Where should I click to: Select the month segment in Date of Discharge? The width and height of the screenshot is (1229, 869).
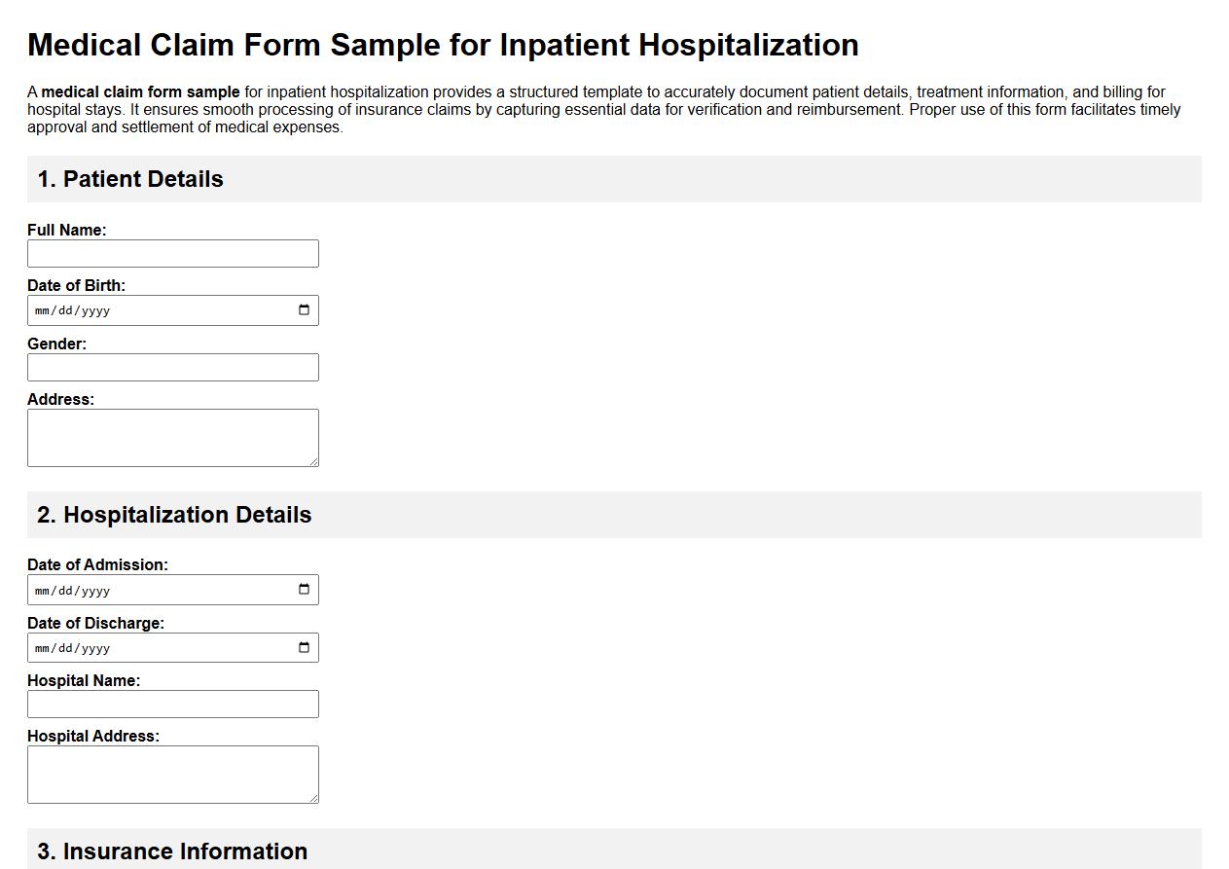(41, 647)
